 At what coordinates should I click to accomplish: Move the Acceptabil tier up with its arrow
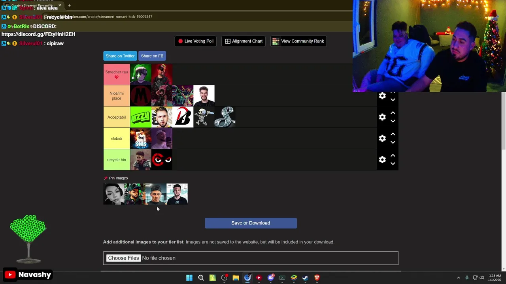[x=393, y=113]
